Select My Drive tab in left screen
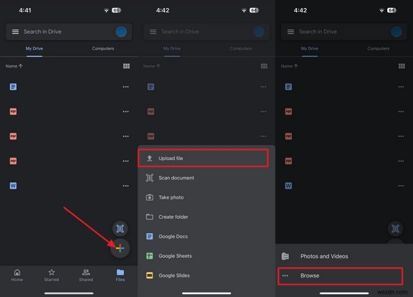The width and height of the screenshot is (413, 297). (x=34, y=48)
